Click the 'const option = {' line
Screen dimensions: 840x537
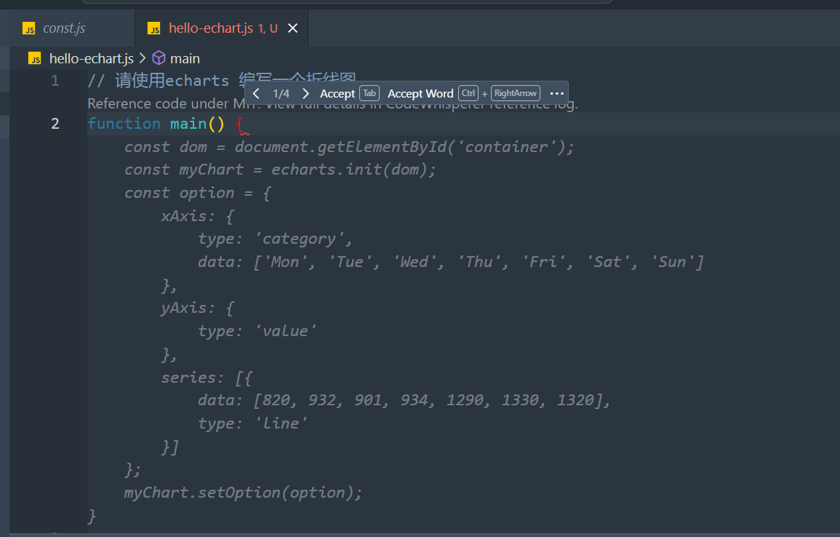pos(198,193)
